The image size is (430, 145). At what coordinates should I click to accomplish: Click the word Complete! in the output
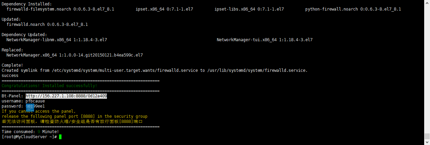pos(12,65)
